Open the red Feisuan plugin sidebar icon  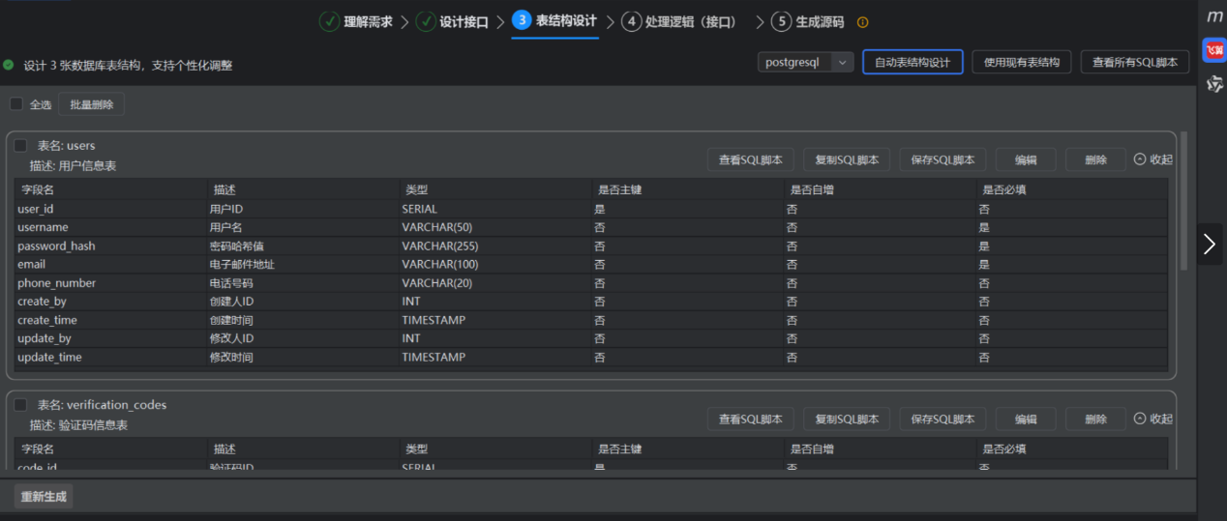point(1214,50)
